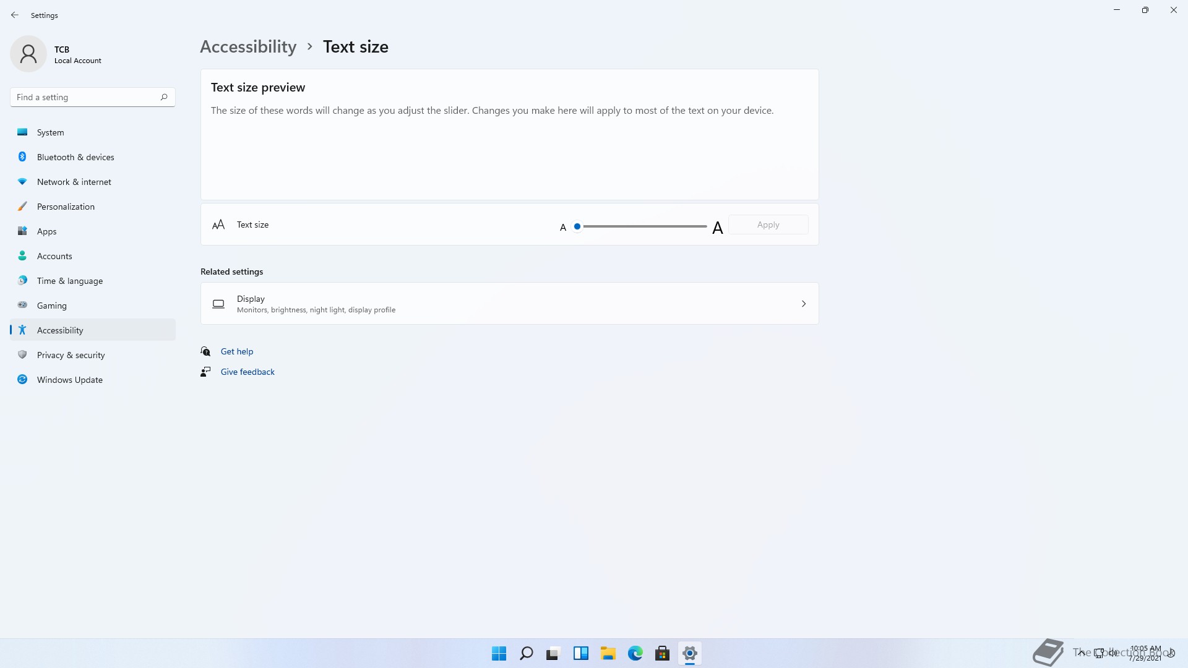Expand the Display related settings chevron
Screen dimensions: 1188x668
(x=803, y=304)
